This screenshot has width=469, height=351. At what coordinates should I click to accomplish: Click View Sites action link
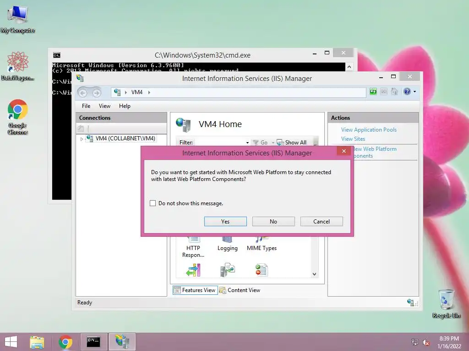point(353,139)
